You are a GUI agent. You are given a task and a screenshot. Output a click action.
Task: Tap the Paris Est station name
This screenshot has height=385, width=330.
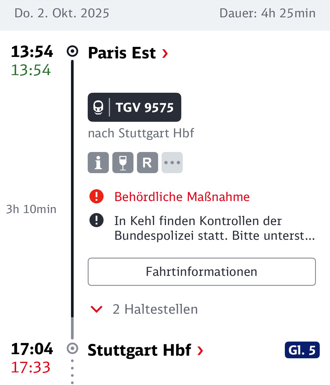122,53
